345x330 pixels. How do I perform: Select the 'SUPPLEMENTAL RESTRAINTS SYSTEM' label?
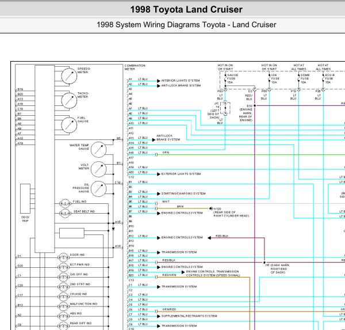(x=189, y=316)
